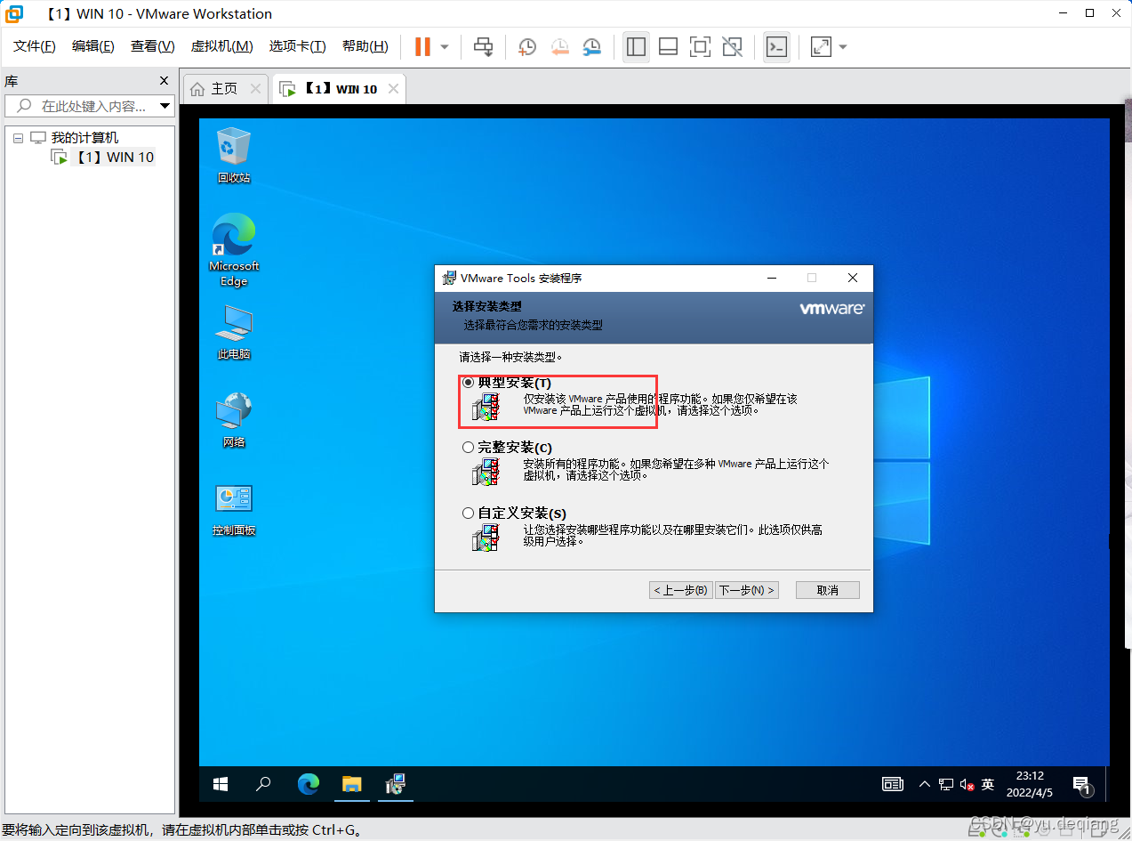This screenshot has width=1132, height=841.
Task: Click the 下一步(N) > button
Action: [747, 590]
